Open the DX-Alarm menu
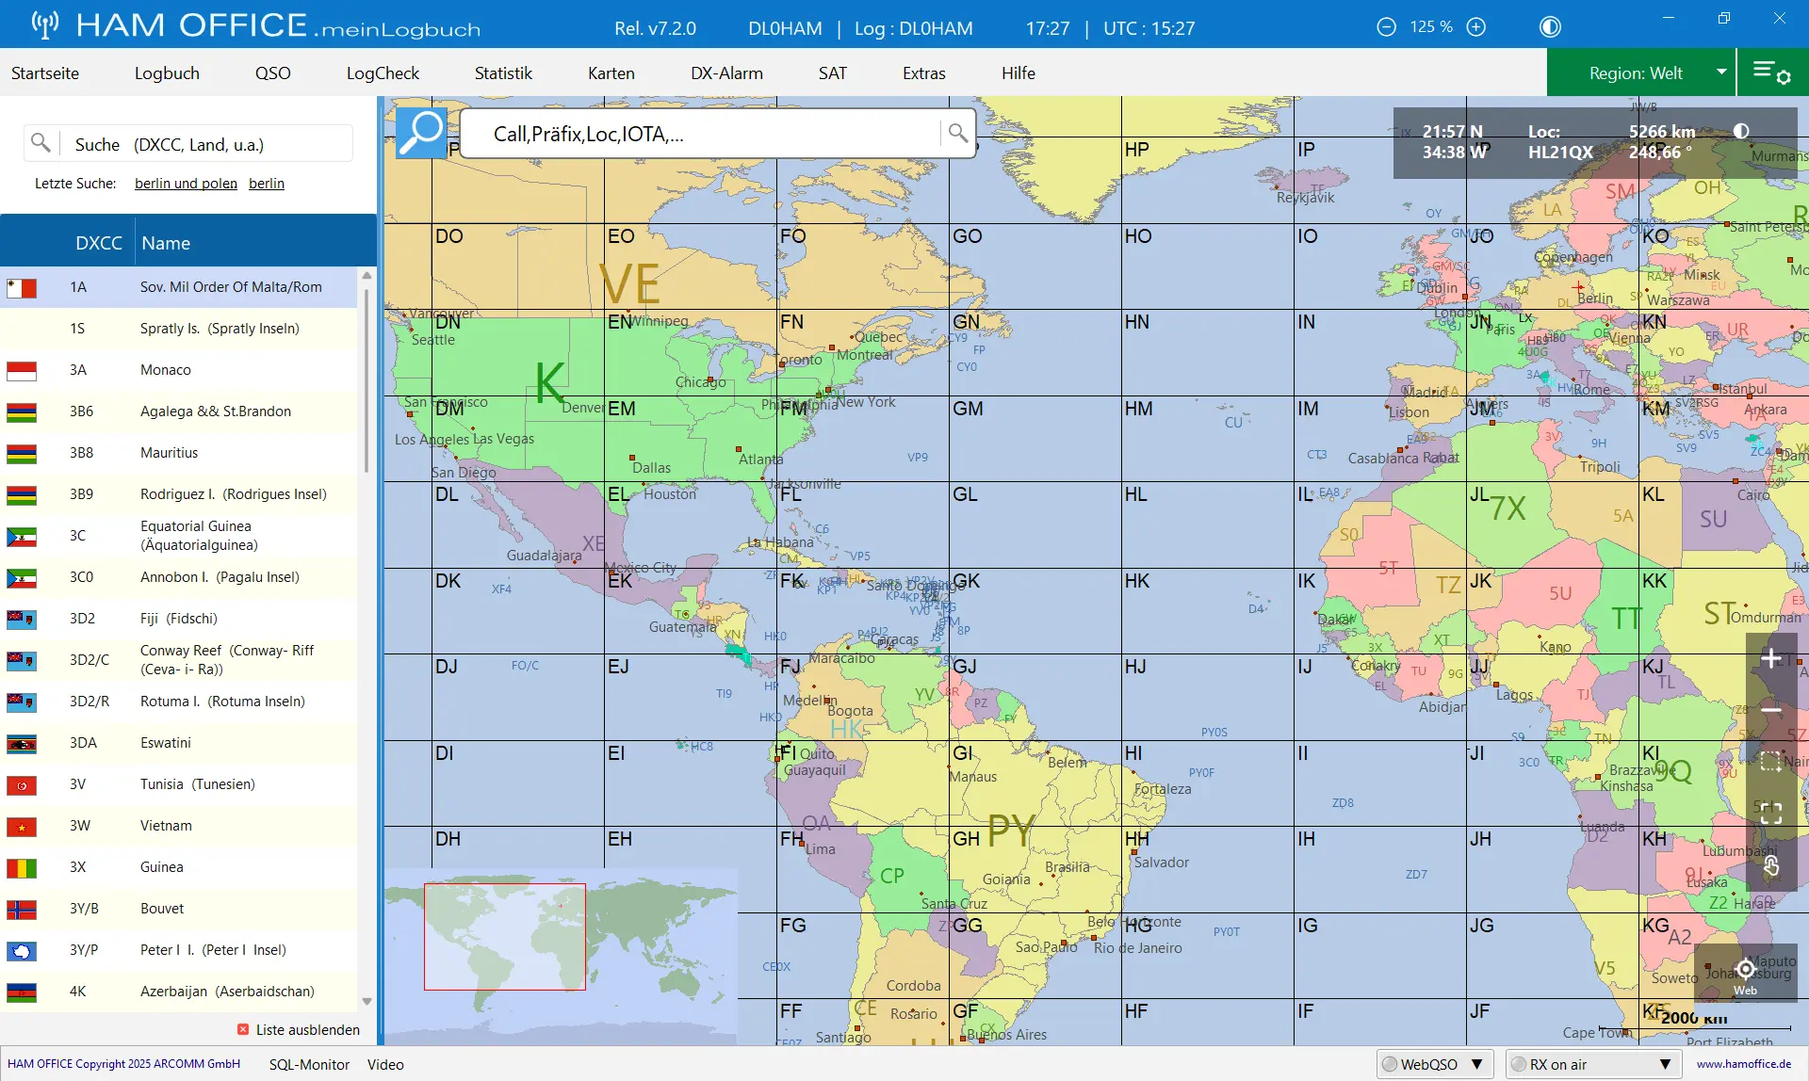1809x1081 pixels. tap(726, 73)
